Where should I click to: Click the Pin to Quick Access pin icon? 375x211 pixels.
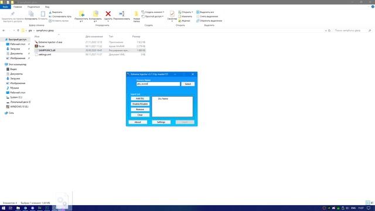pos(13,13)
